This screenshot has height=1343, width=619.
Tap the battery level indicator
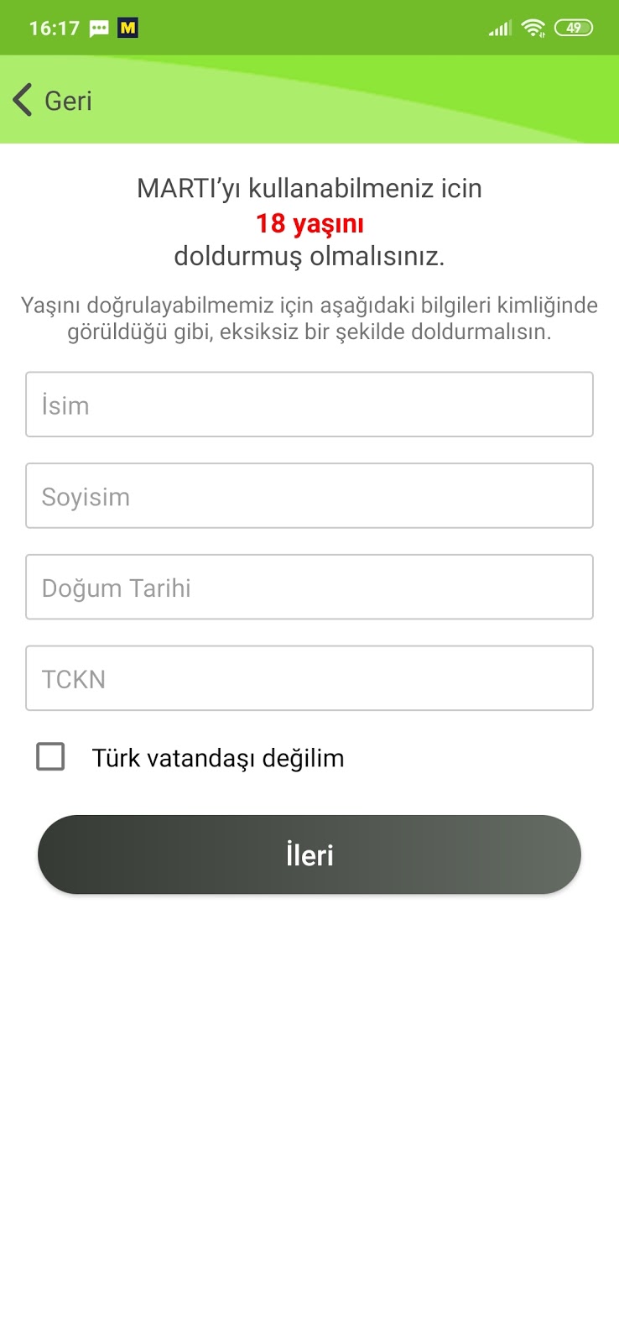click(x=574, y=29)
